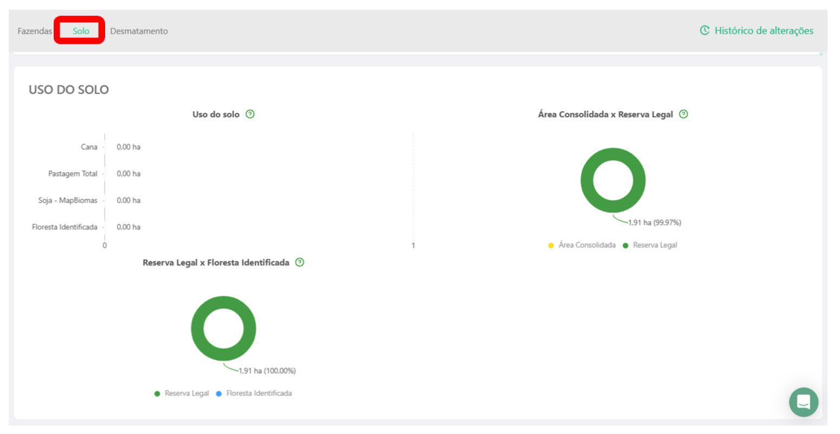Toggle Área Consolidada legend entry
This screenshot has height=434, width=840.
(x=581, y=245)
